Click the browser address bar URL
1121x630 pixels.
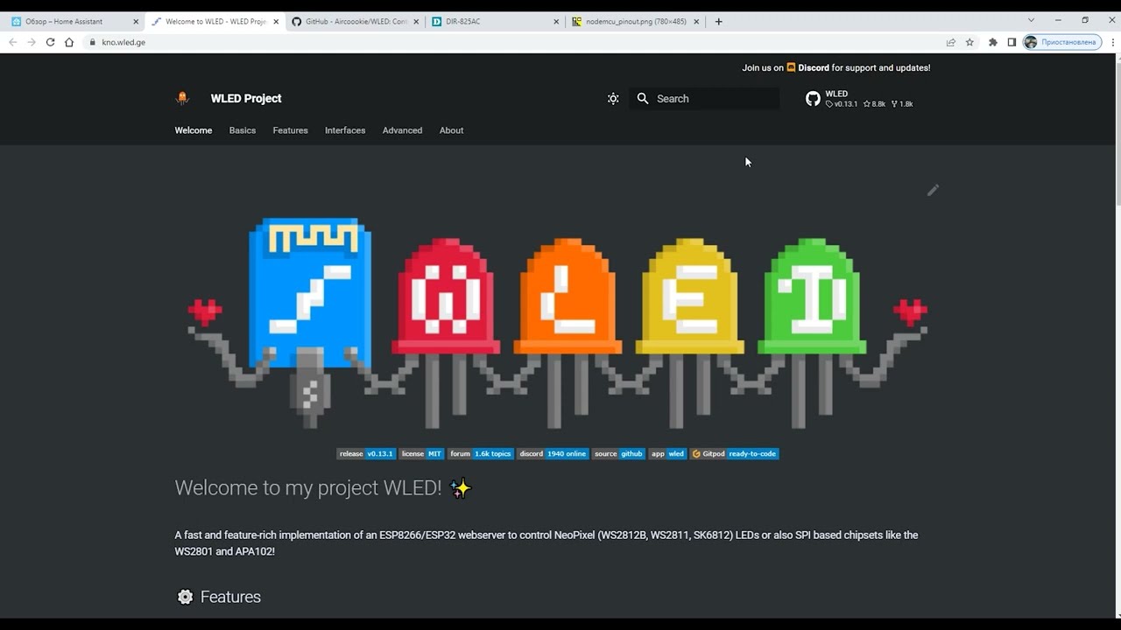tap(123, 42)
